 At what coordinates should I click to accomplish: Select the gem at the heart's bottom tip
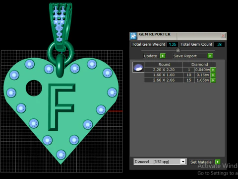61,155
